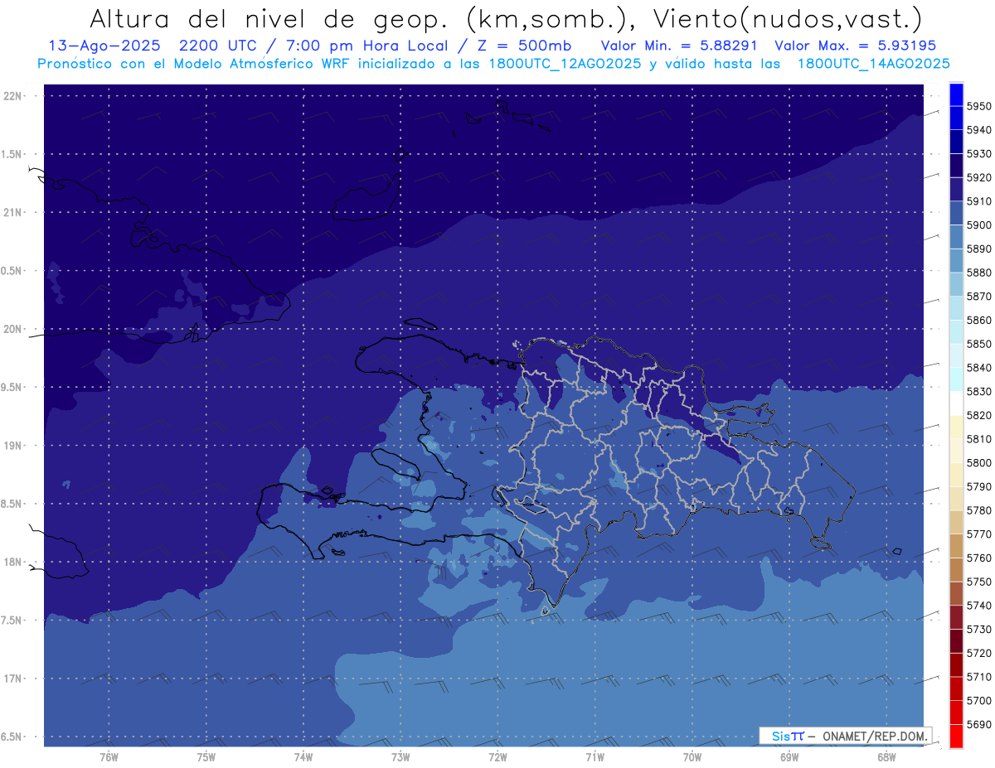Image resolution: width=995 pixels, height=768 pixels.
Task: Click the '5760' colorbar value
Action: coord(978,558)
